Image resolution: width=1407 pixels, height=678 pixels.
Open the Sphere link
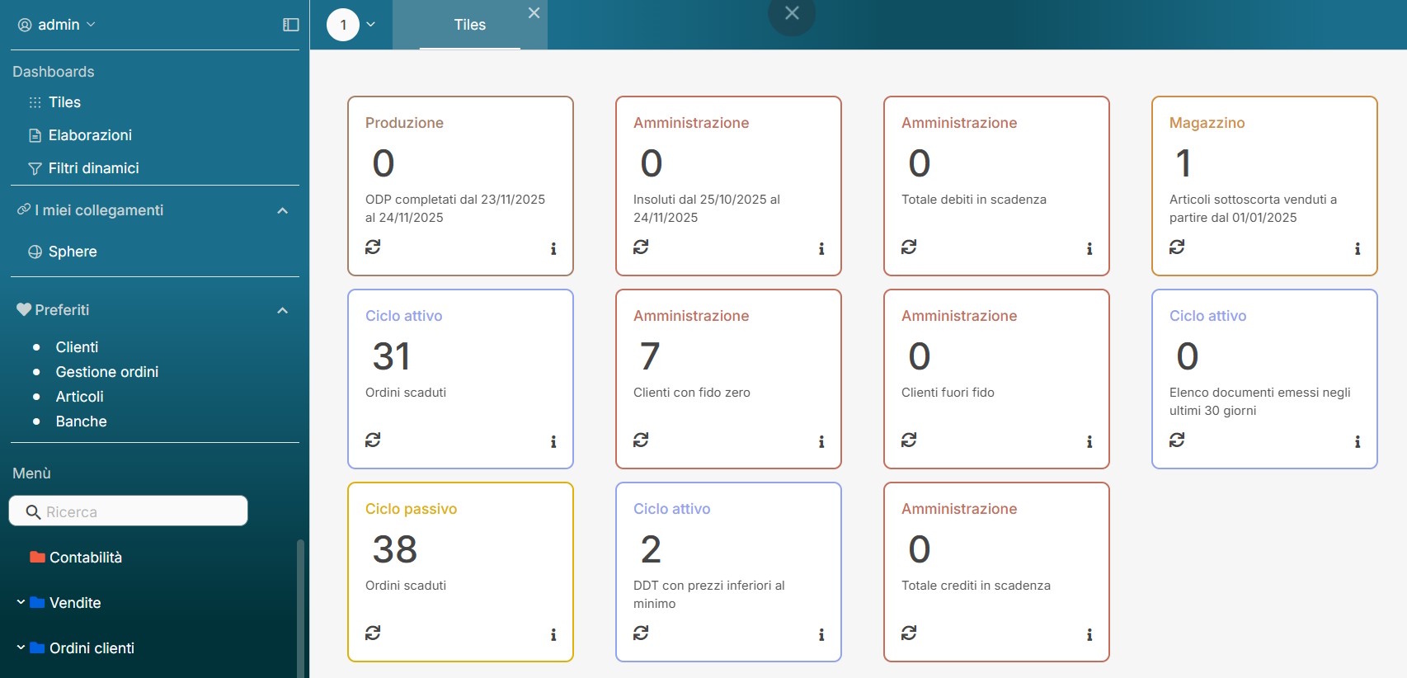point(73,252)
